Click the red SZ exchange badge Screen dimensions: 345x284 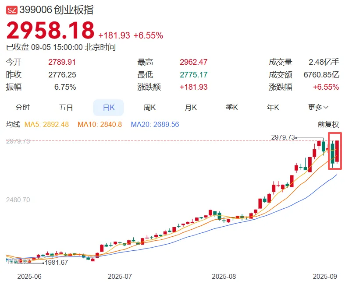(x=12, y=11)
